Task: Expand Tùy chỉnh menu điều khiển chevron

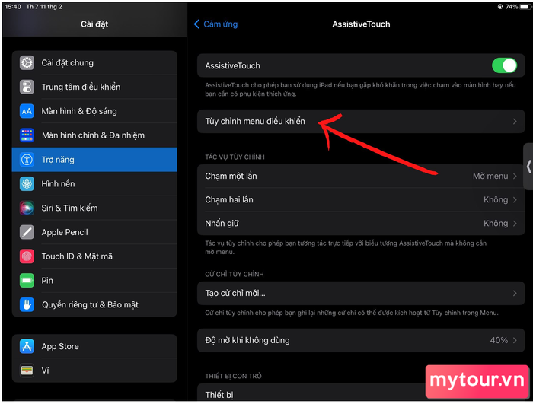Action: (515, 121)
